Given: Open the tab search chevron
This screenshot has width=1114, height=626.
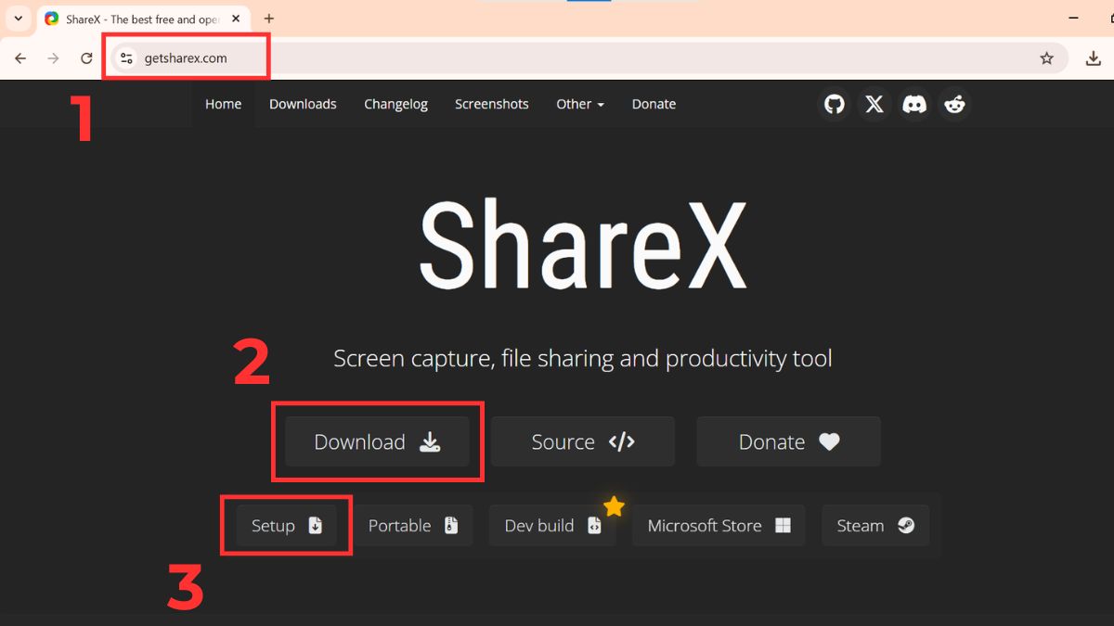Looking at the screenshot, I should coord(18,19).
